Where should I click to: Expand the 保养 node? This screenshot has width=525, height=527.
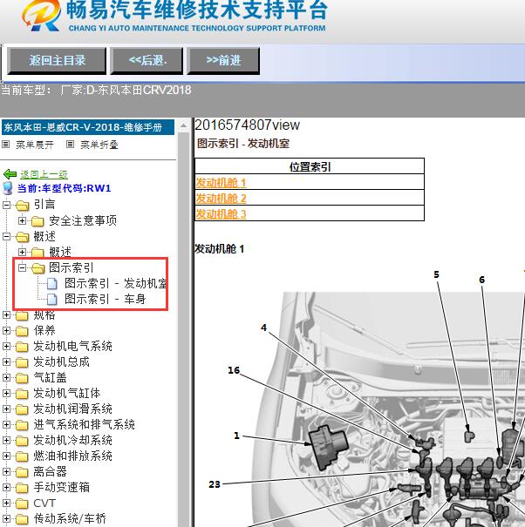pyautogui.click(x=6, y=330)
